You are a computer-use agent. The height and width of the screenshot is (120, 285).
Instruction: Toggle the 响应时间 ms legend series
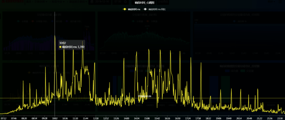[132, 9]
